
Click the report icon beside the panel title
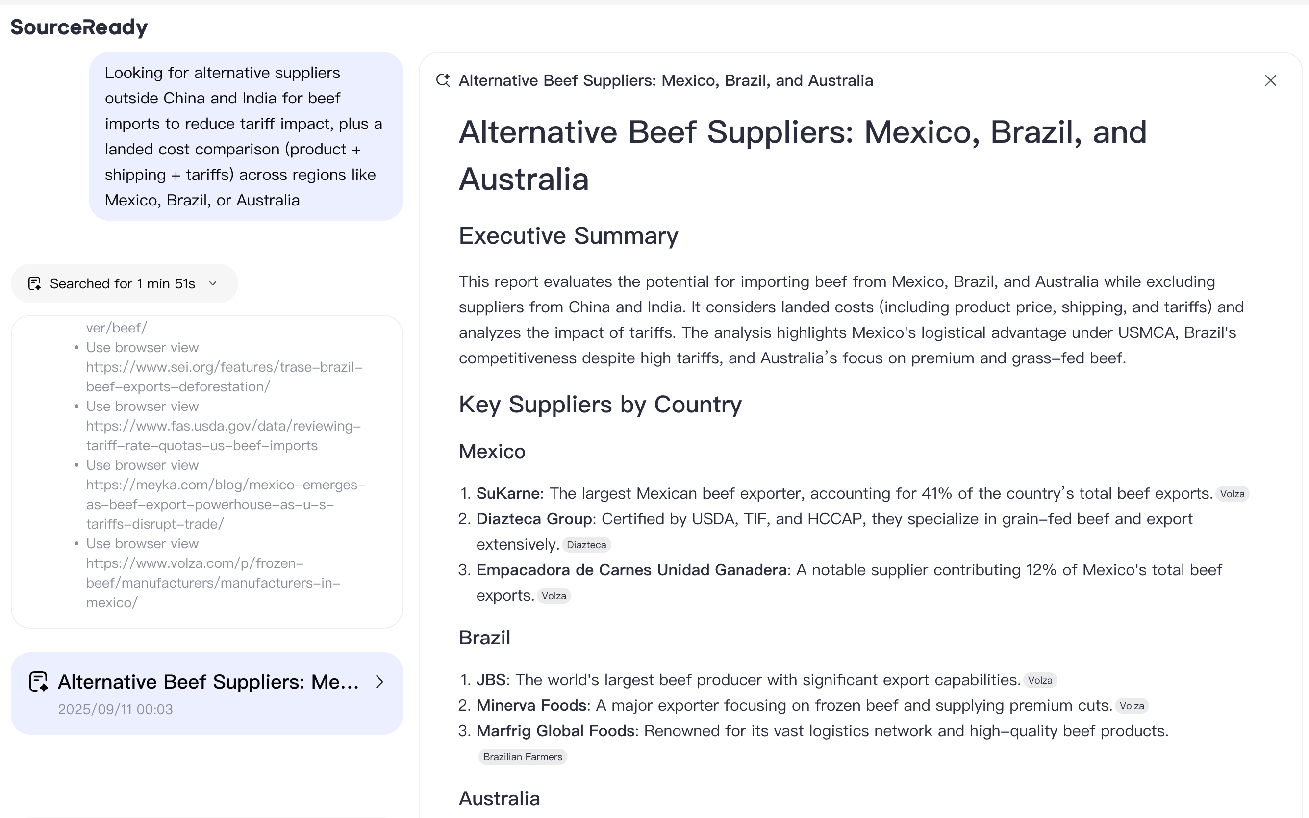point(443,80)
